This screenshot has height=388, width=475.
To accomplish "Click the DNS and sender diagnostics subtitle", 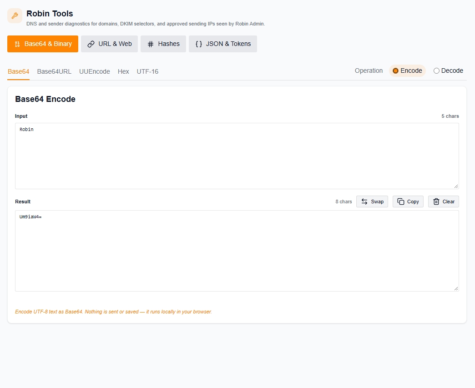I will [x=146, y=24].
